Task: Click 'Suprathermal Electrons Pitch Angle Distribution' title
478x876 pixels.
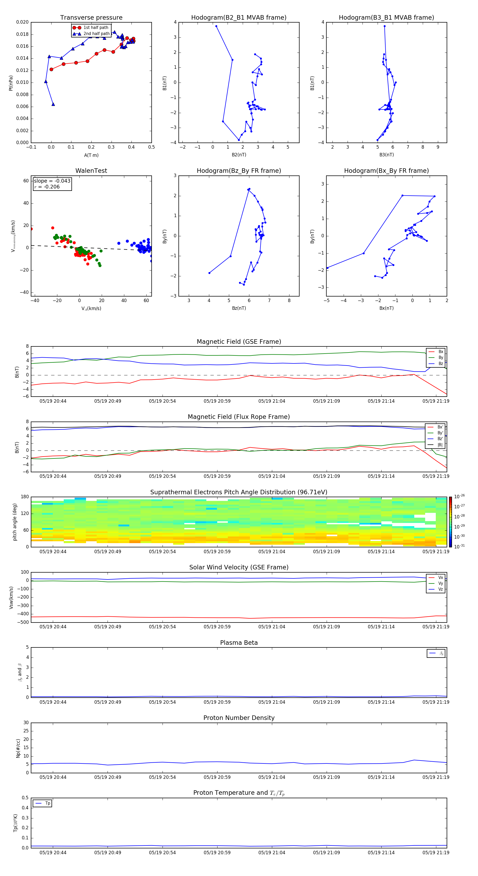Action: 239,492
